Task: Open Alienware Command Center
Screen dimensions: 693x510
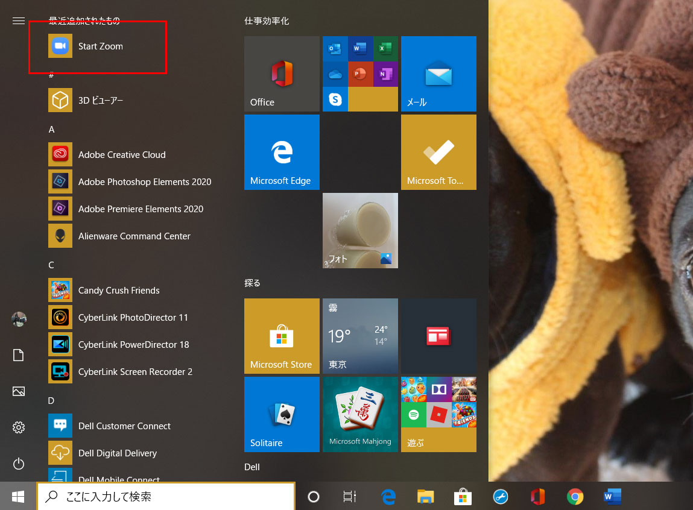Action: (133, 236)
